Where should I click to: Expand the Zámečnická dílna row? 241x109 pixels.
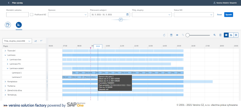coord(5,91)
